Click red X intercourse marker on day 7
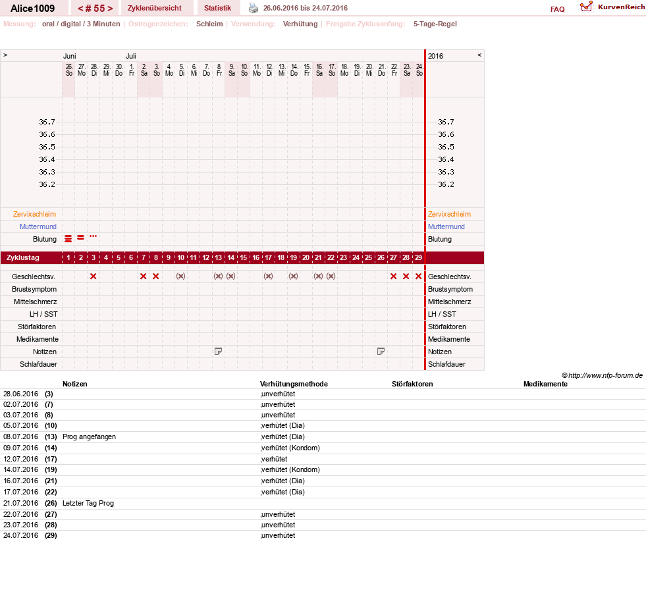This screenshot has width=646, height=607. [144, 277]
